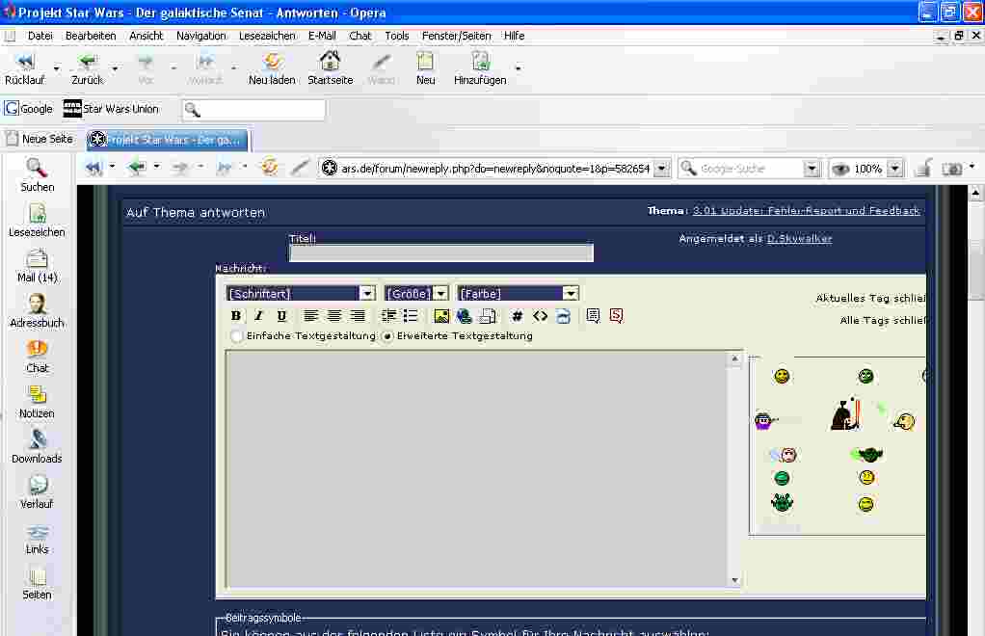Screen dimensions: 985x636
Task: Wrap text in PHP tags
Action: tap(564, 316)
